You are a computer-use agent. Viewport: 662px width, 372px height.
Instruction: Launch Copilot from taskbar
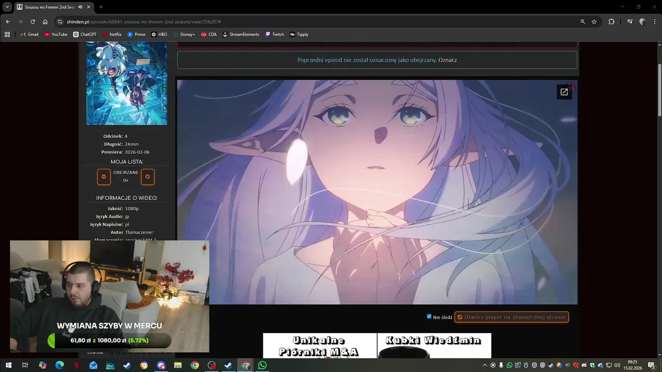point(42,365)
